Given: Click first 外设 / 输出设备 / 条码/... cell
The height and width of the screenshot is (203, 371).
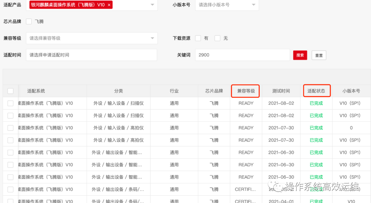Looking at the screenshot, I should click(118, 189).
